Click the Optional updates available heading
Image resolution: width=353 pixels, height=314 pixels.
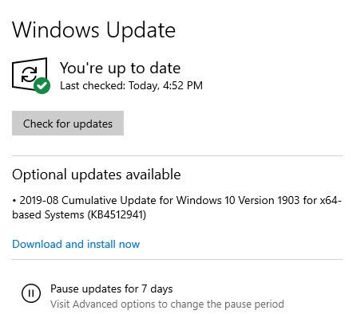(x=97, y=175)
